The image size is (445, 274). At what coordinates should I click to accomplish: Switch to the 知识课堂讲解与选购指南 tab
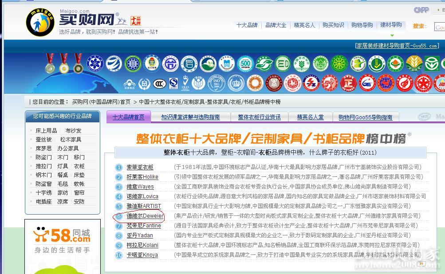tap(190, 117)
